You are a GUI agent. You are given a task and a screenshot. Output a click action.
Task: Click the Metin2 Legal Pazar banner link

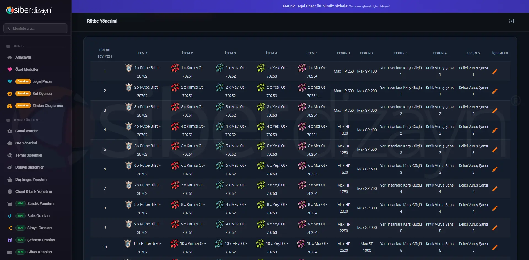click(x=336, y=6)
